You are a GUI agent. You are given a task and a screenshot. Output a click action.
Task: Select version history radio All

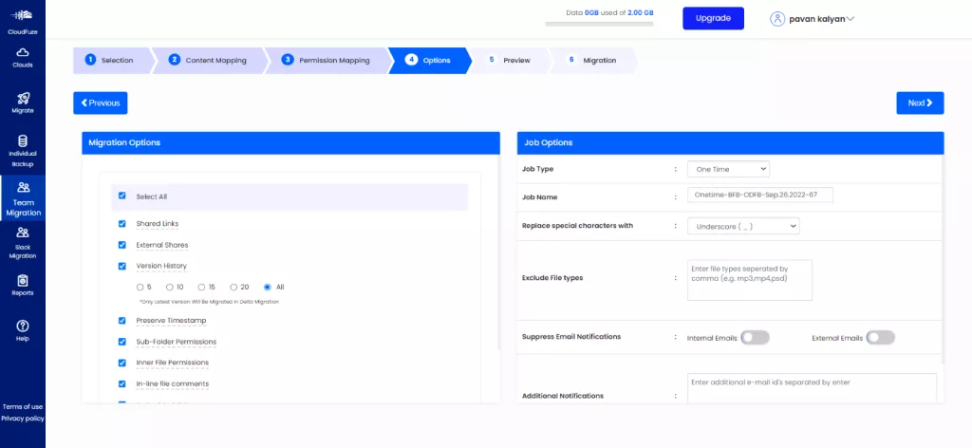point(267,287)
